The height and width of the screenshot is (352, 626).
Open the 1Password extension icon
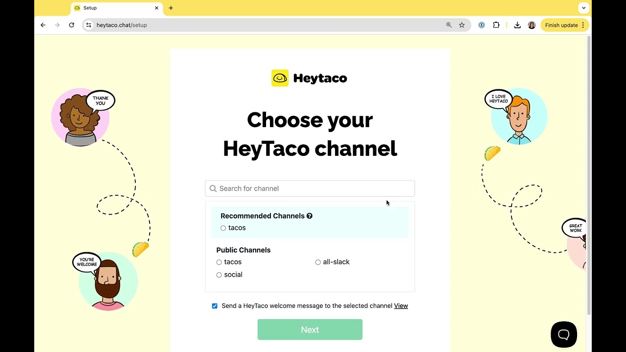(482, 25)
